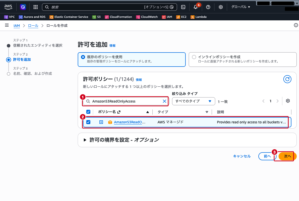The height and width of the screenshot is (201, 299).
Task: Click the AWS マネージド type cell
Action: 171,122
